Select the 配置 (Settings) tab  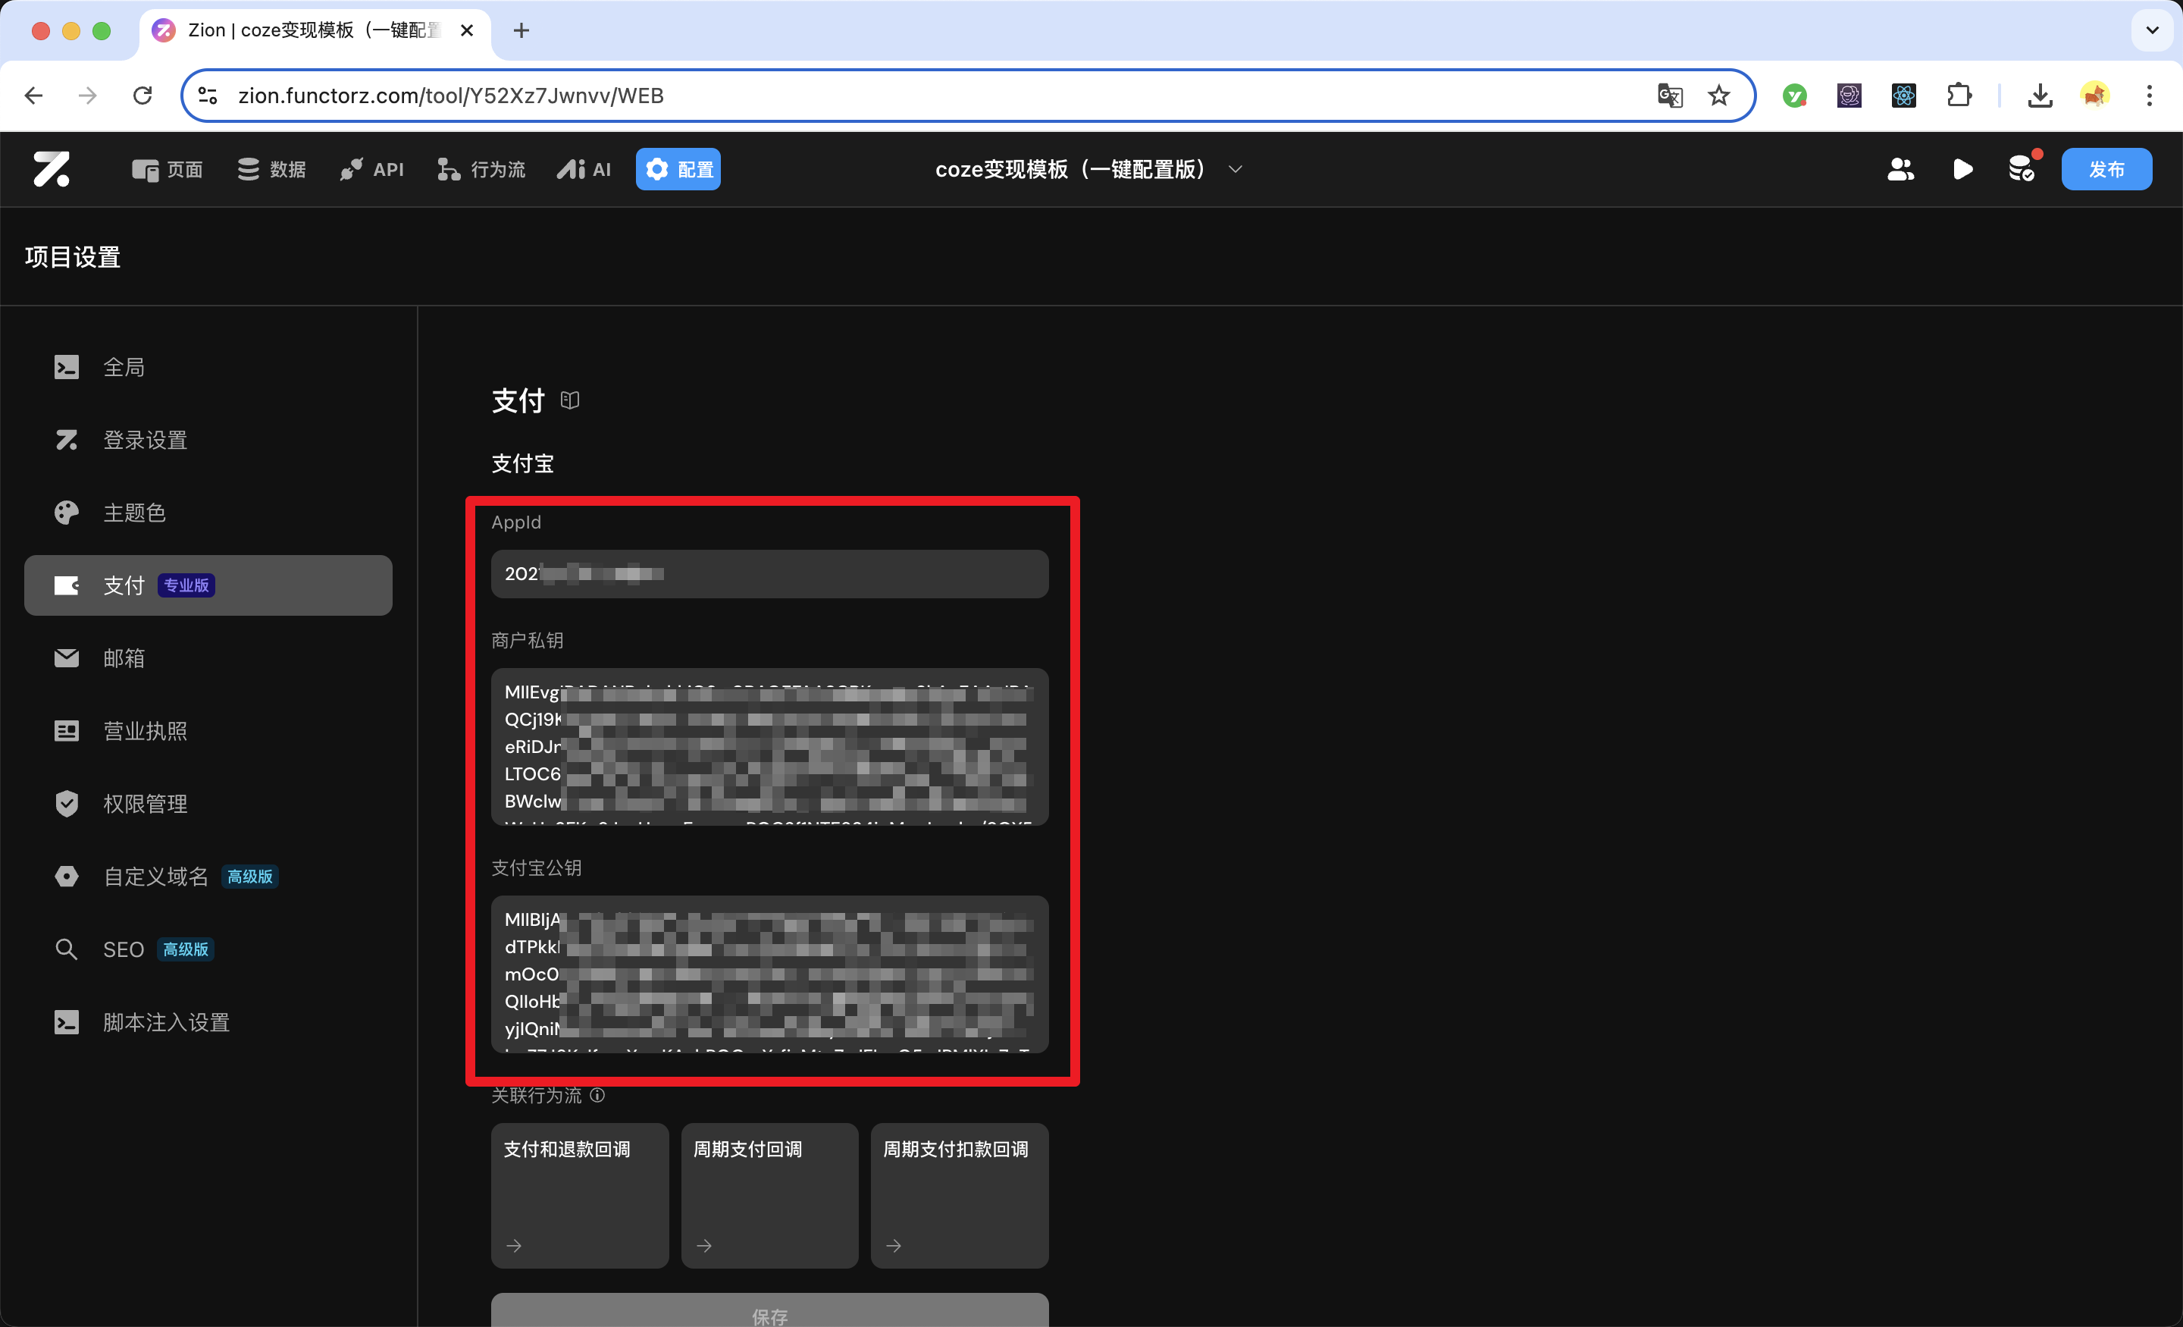click(x=678, y=169)
